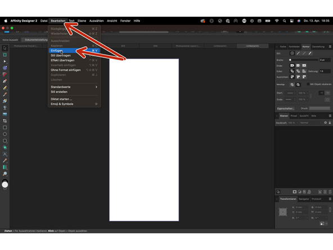The image size is (333, 250).
Task: Click the Dokumenteinstellungen button
Action: coord(35,40)
